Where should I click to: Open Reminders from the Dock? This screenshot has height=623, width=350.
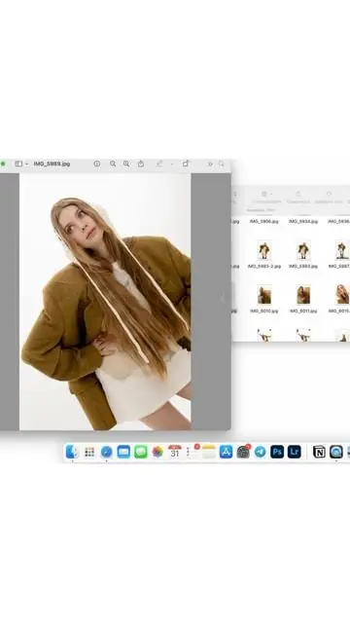[192, 452]
